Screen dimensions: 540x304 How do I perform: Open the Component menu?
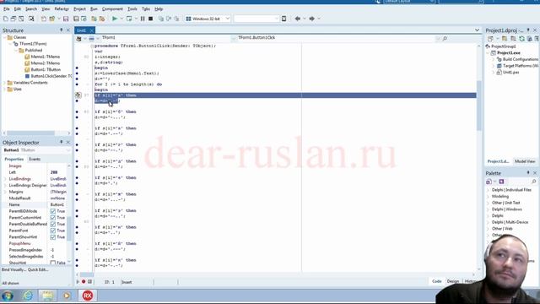tap(112, 8)
